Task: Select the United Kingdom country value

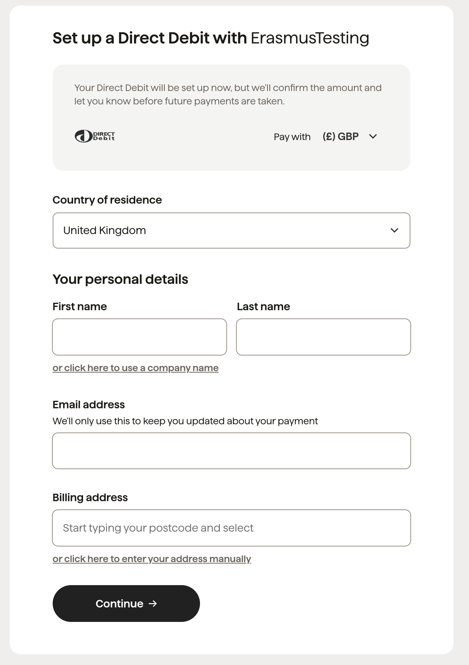Action: point(105,230)
